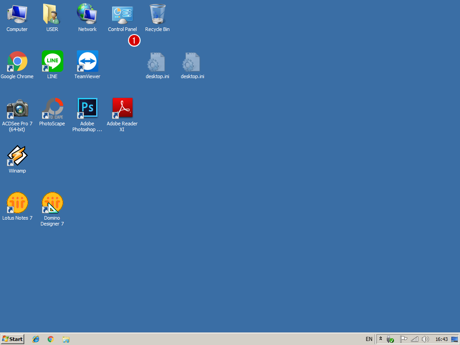Click the Safely Remove Hardware tray icon
This screenshot has width=460, height=345.
pyautogui.click(x=390, y=340)
